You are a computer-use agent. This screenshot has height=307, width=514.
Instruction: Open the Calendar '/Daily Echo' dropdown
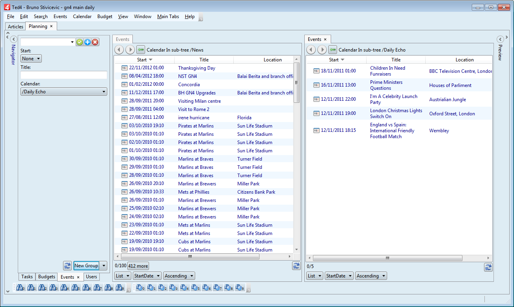pos(64,92)
